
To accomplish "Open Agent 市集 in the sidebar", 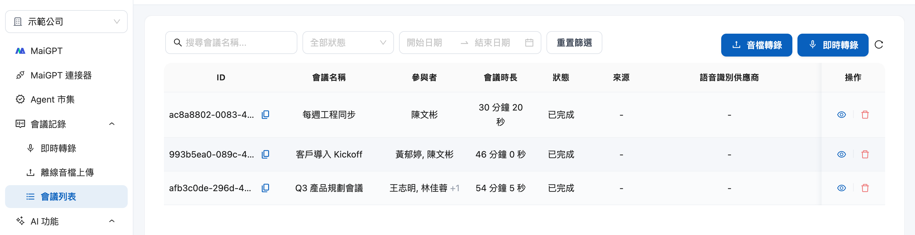I will [x=66, y=99].
